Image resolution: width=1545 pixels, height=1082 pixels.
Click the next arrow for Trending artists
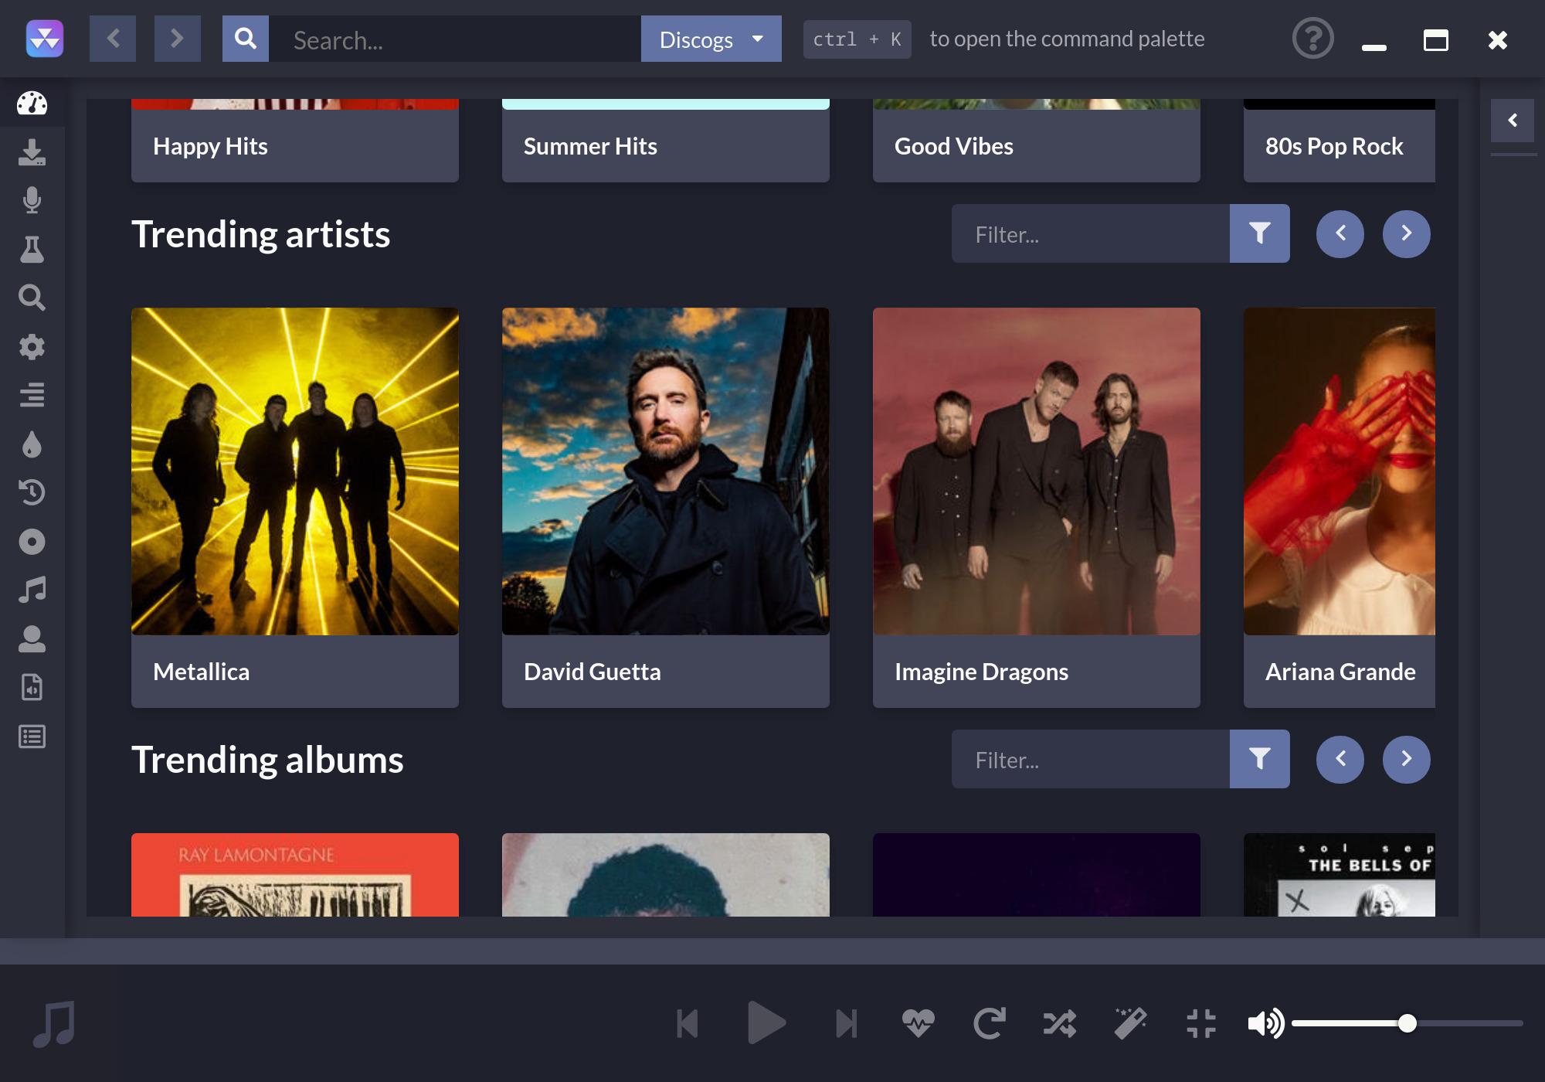pyautogui.click(x=1407, y=233)
